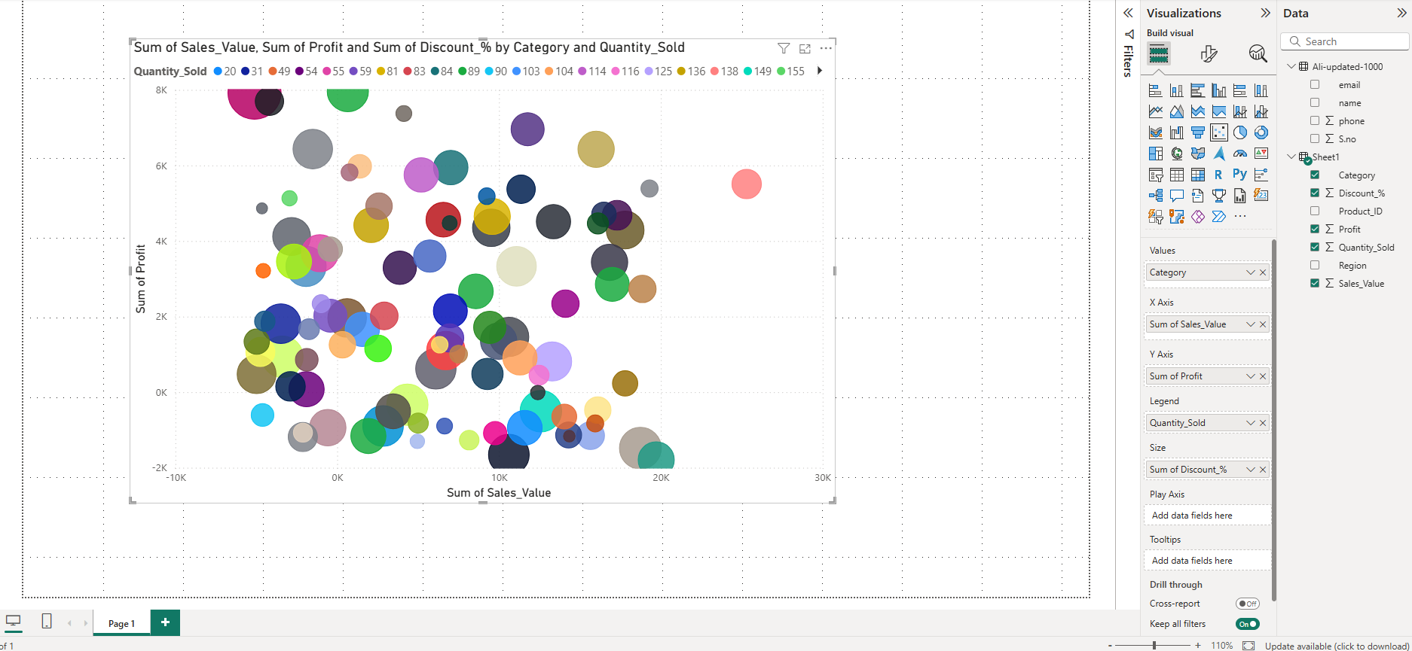Check the Region field checkbox
1412x651 pixels.
coord(1315,265)
